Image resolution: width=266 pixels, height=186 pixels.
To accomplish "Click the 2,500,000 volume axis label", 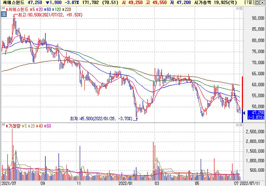I will [255, 132].
